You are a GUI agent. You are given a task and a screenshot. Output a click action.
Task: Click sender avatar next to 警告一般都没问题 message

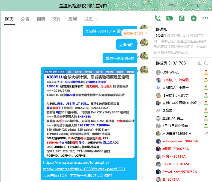[x=144, y=56]
